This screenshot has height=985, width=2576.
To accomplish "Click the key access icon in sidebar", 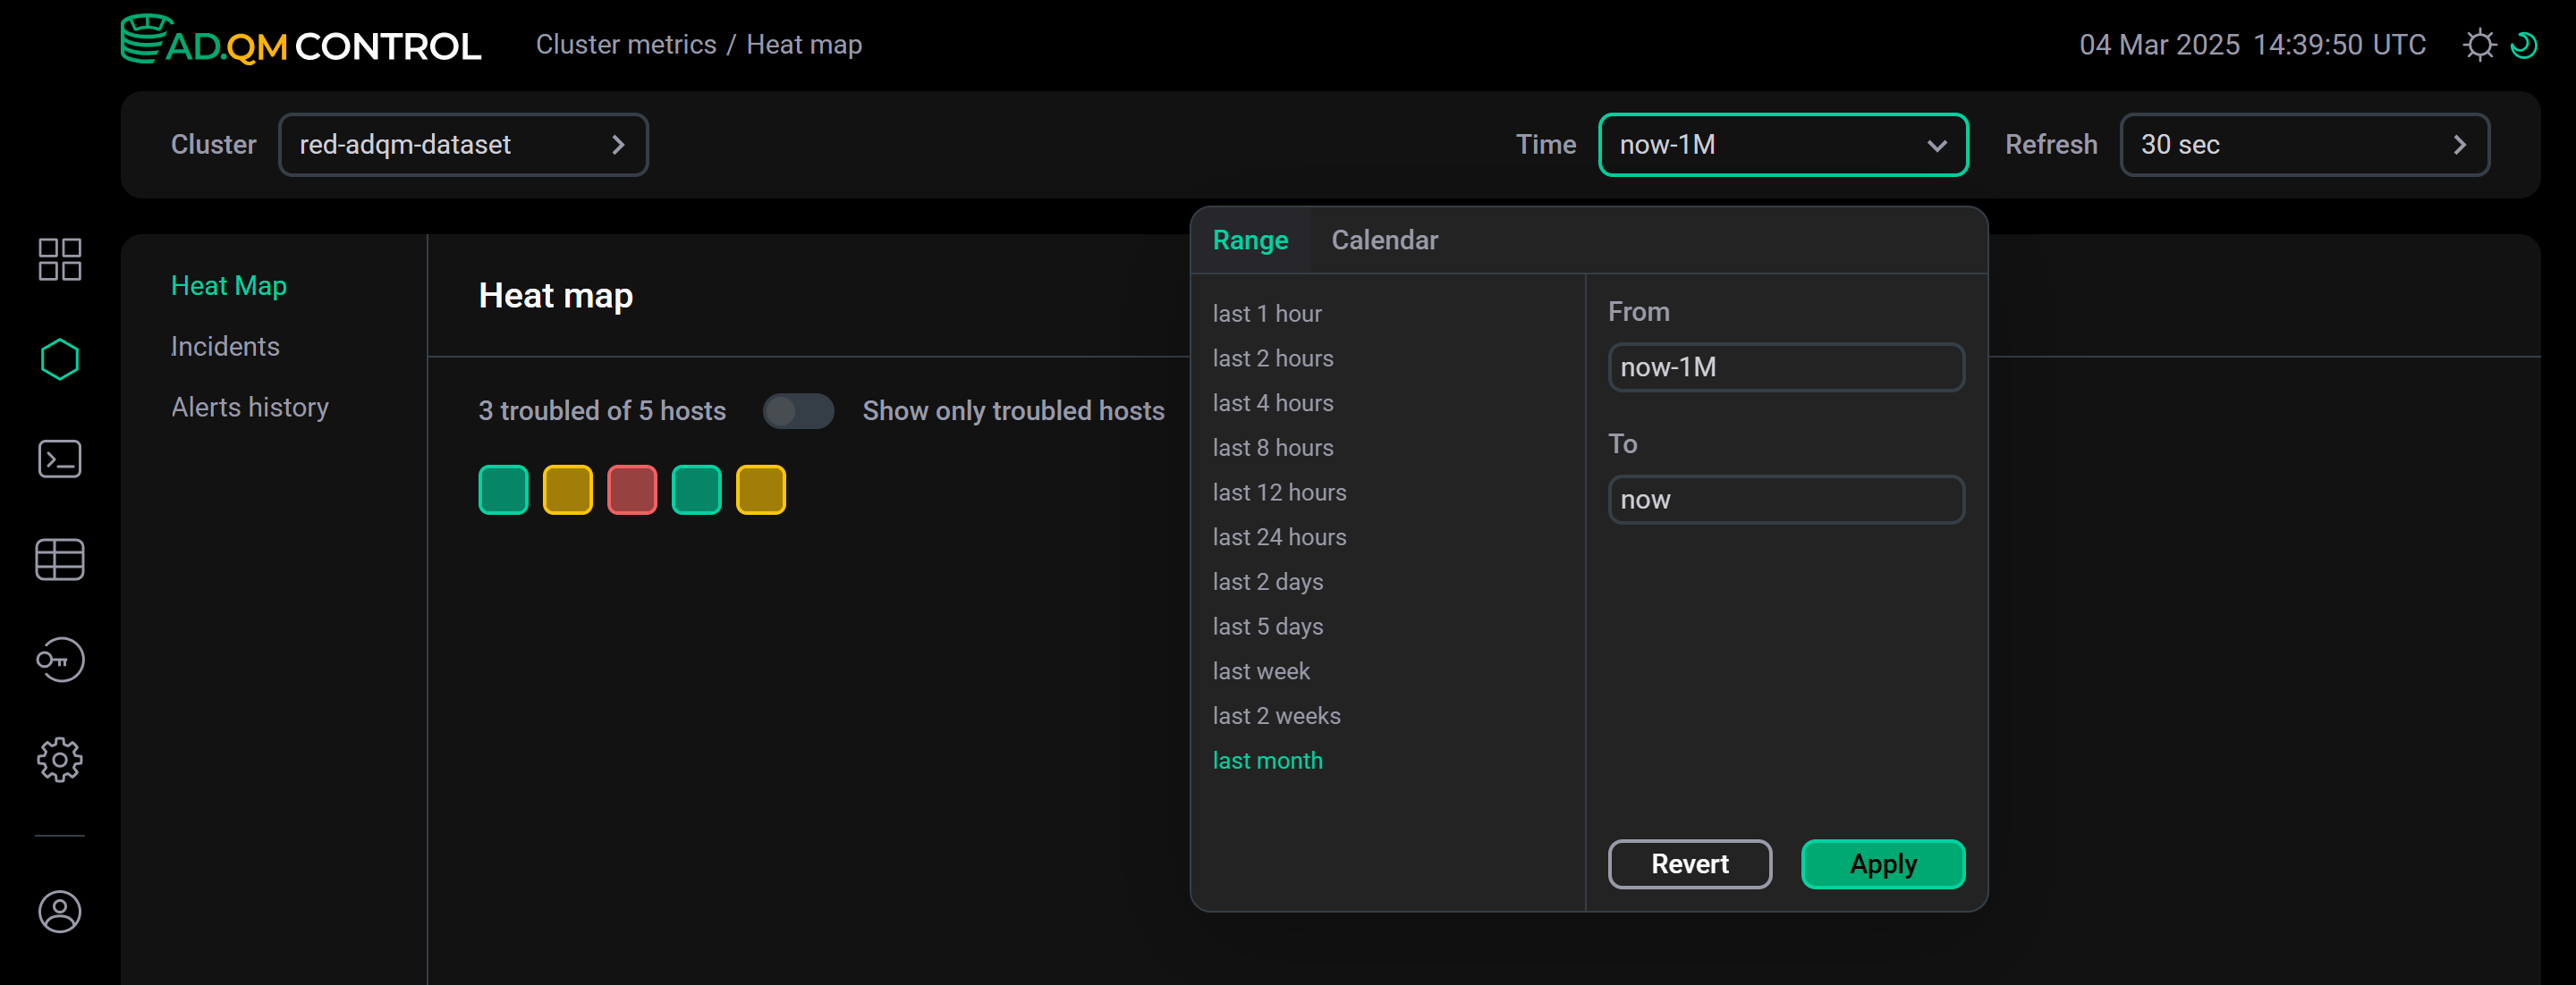I will point(59,660).
